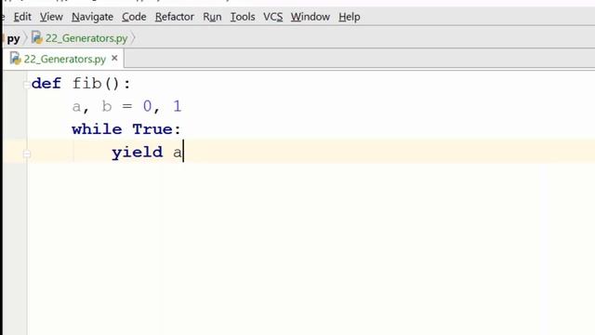Open the Navigate menu
This screenshot has height=335, width=595.
tap(93, 17)
